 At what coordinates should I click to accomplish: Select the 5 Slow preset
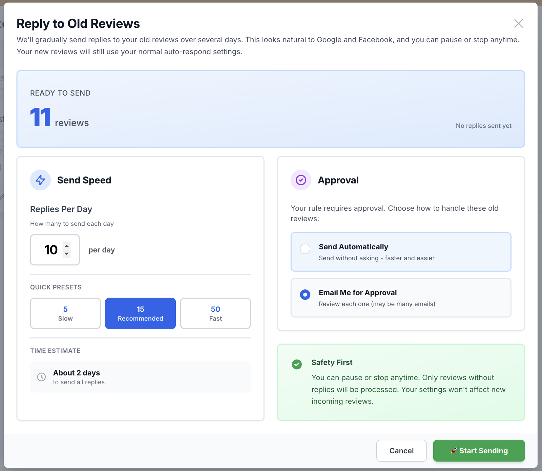pos(65,313)
